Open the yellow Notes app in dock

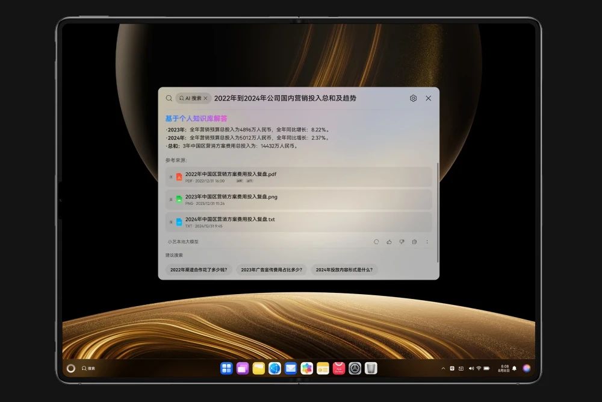(x=323, y=369)
